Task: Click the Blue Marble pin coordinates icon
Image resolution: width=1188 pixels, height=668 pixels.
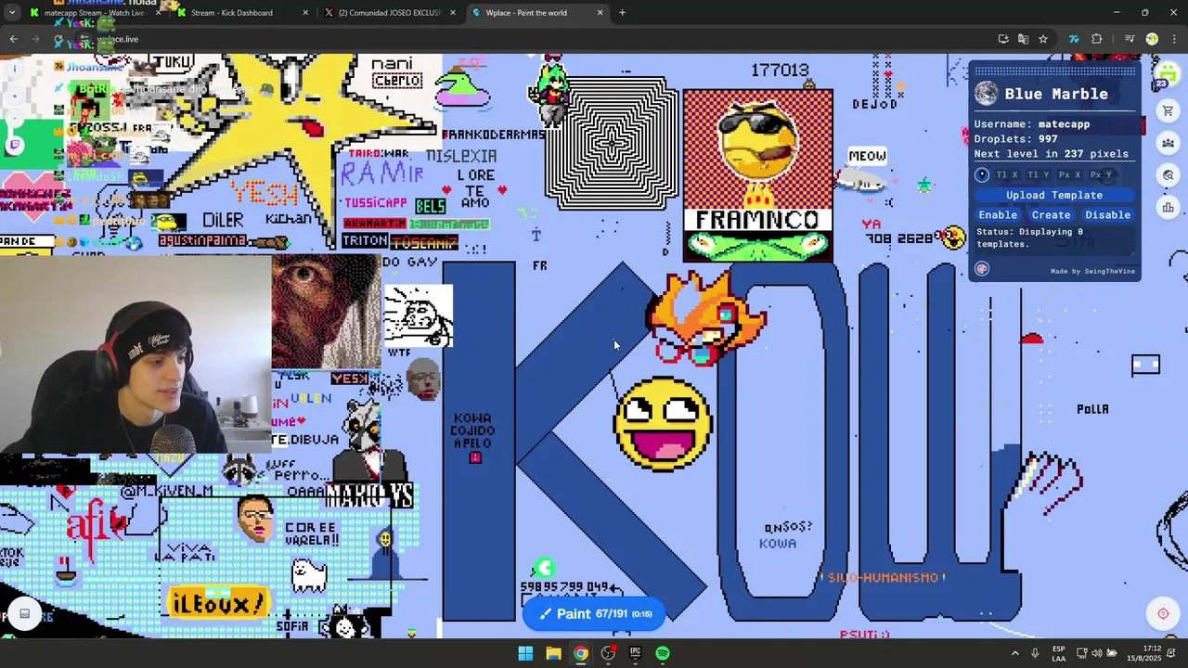Action: (982, 174)
